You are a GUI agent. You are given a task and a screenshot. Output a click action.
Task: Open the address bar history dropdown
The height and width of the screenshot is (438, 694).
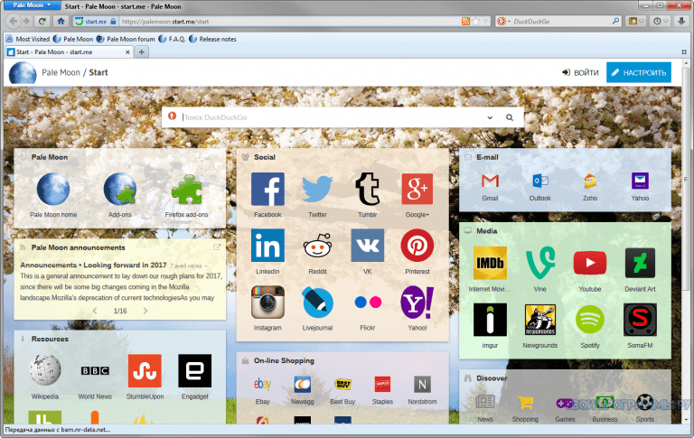click(x=486, y=22)
